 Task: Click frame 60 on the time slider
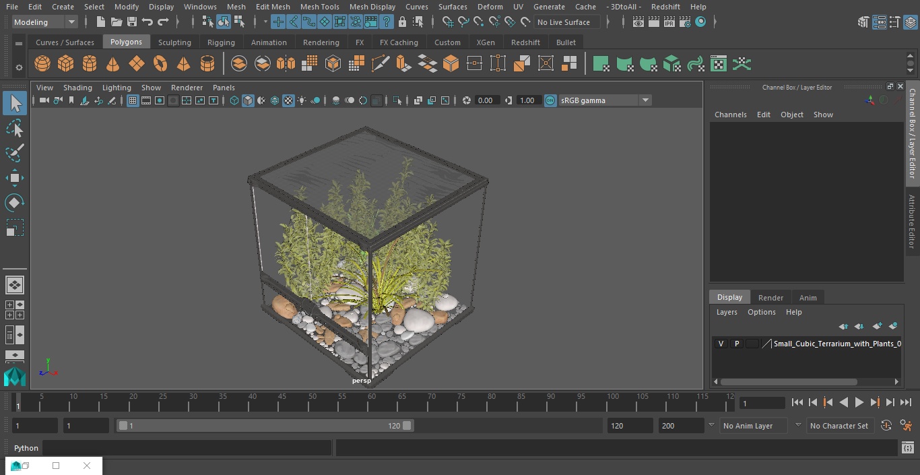(372, 402)
